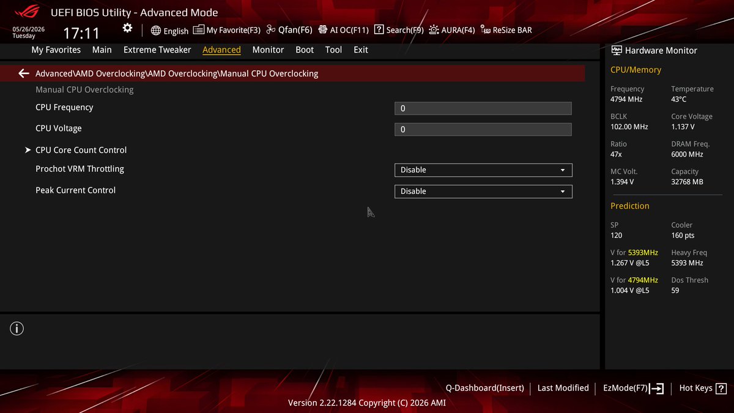
Task: Click the EzMode exit arrow icon
Action: click(657, 388)
